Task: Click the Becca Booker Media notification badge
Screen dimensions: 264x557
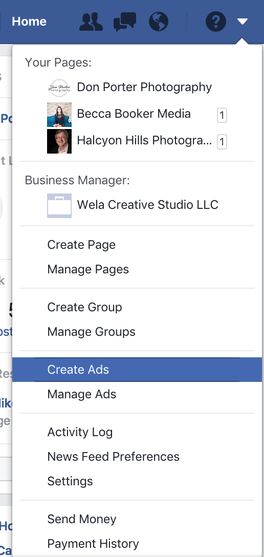Action: click(x=222, y=115)
